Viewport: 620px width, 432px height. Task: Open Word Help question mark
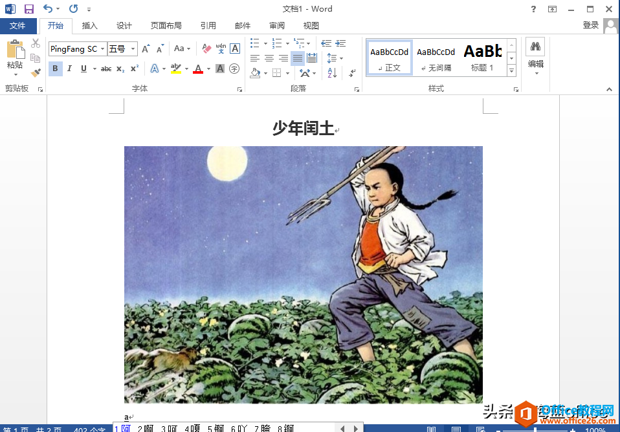coord(533,9)
